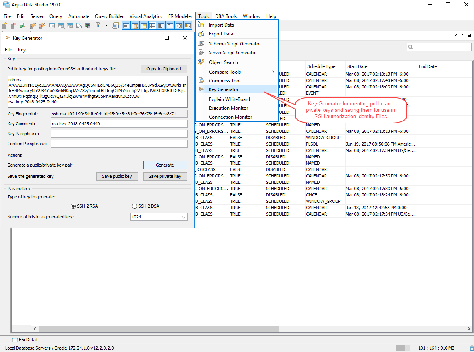Screen dimensions: 474x352
Task: Click the left tab scroll arrow
Action: coord(456,35)
